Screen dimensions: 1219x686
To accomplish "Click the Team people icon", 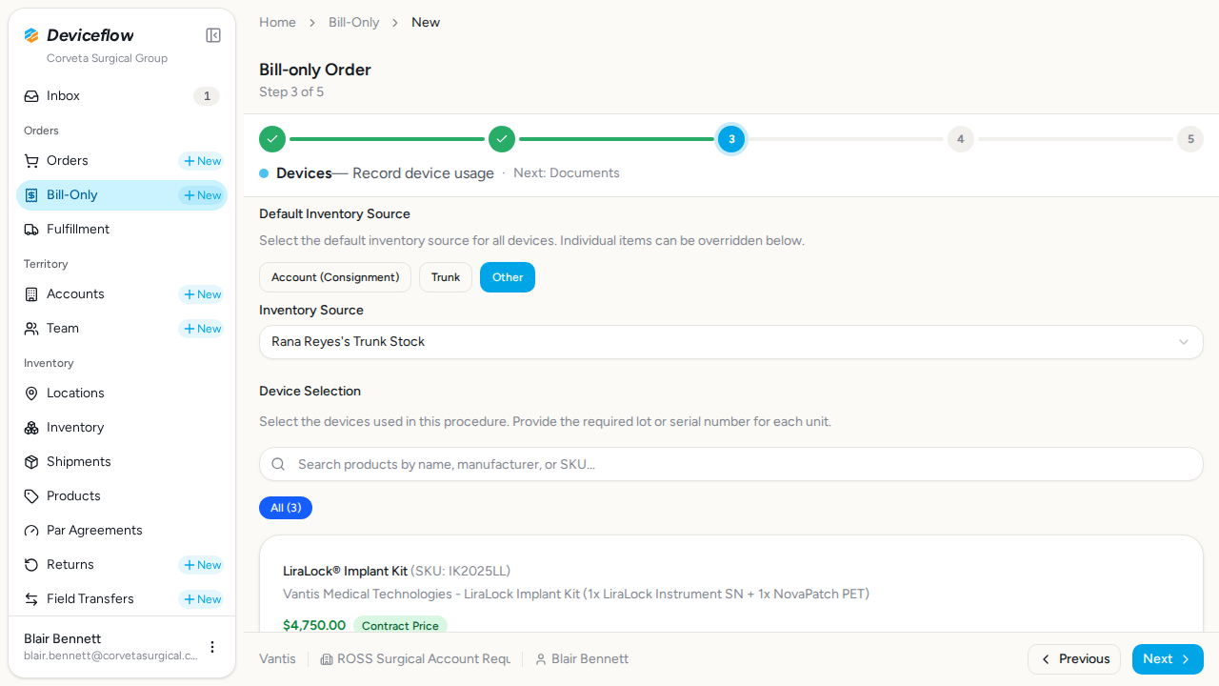I will click(x=31, y=329).
